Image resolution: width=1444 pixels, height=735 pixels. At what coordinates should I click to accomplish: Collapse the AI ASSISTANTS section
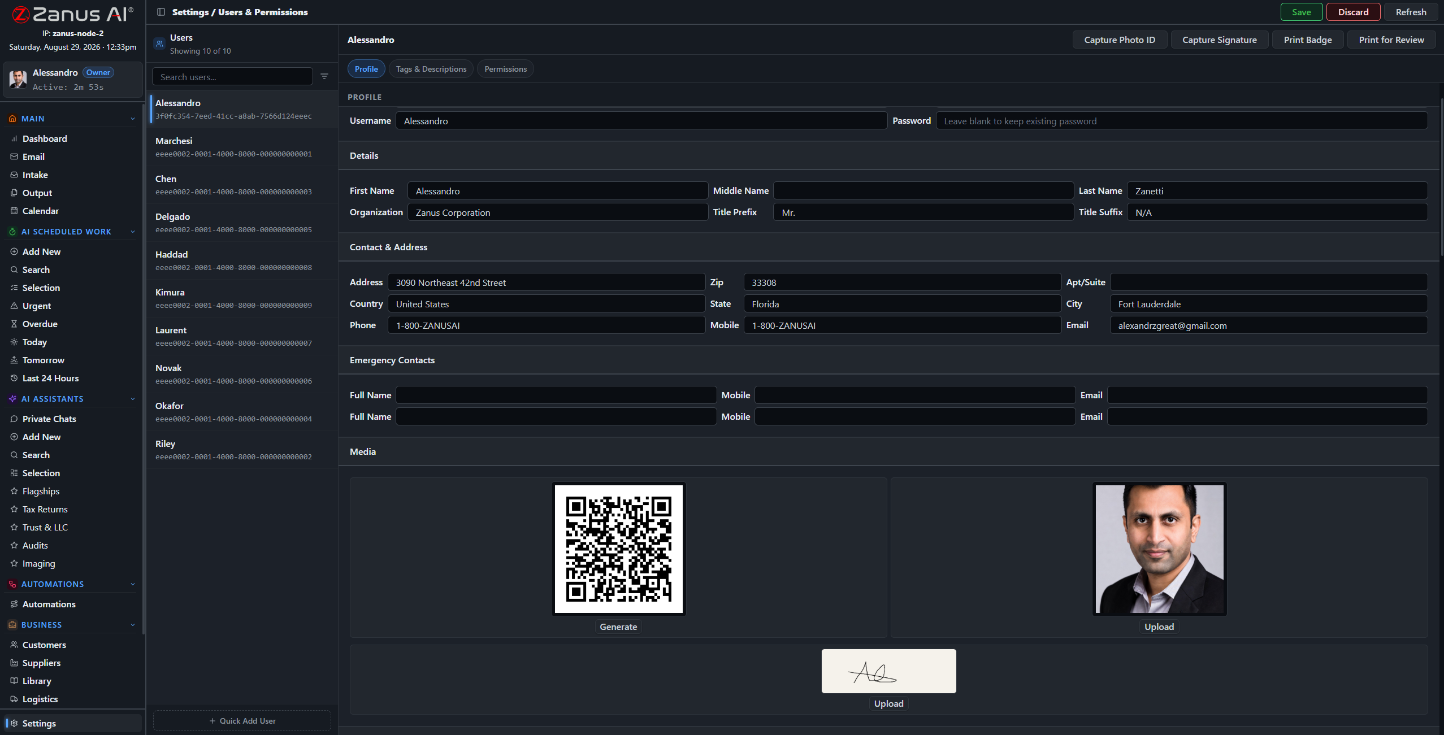click(133, 399)
